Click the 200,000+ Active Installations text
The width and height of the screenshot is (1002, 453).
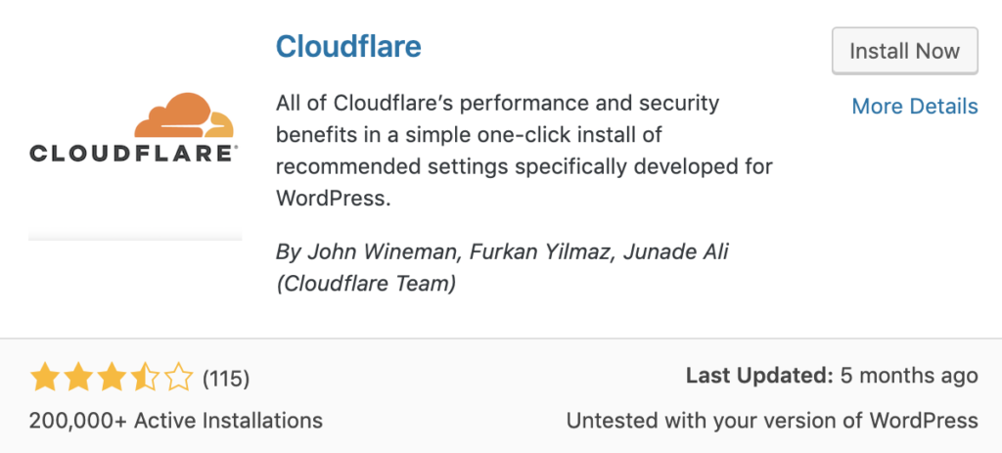pyautogui.click(x=176, y=421)
